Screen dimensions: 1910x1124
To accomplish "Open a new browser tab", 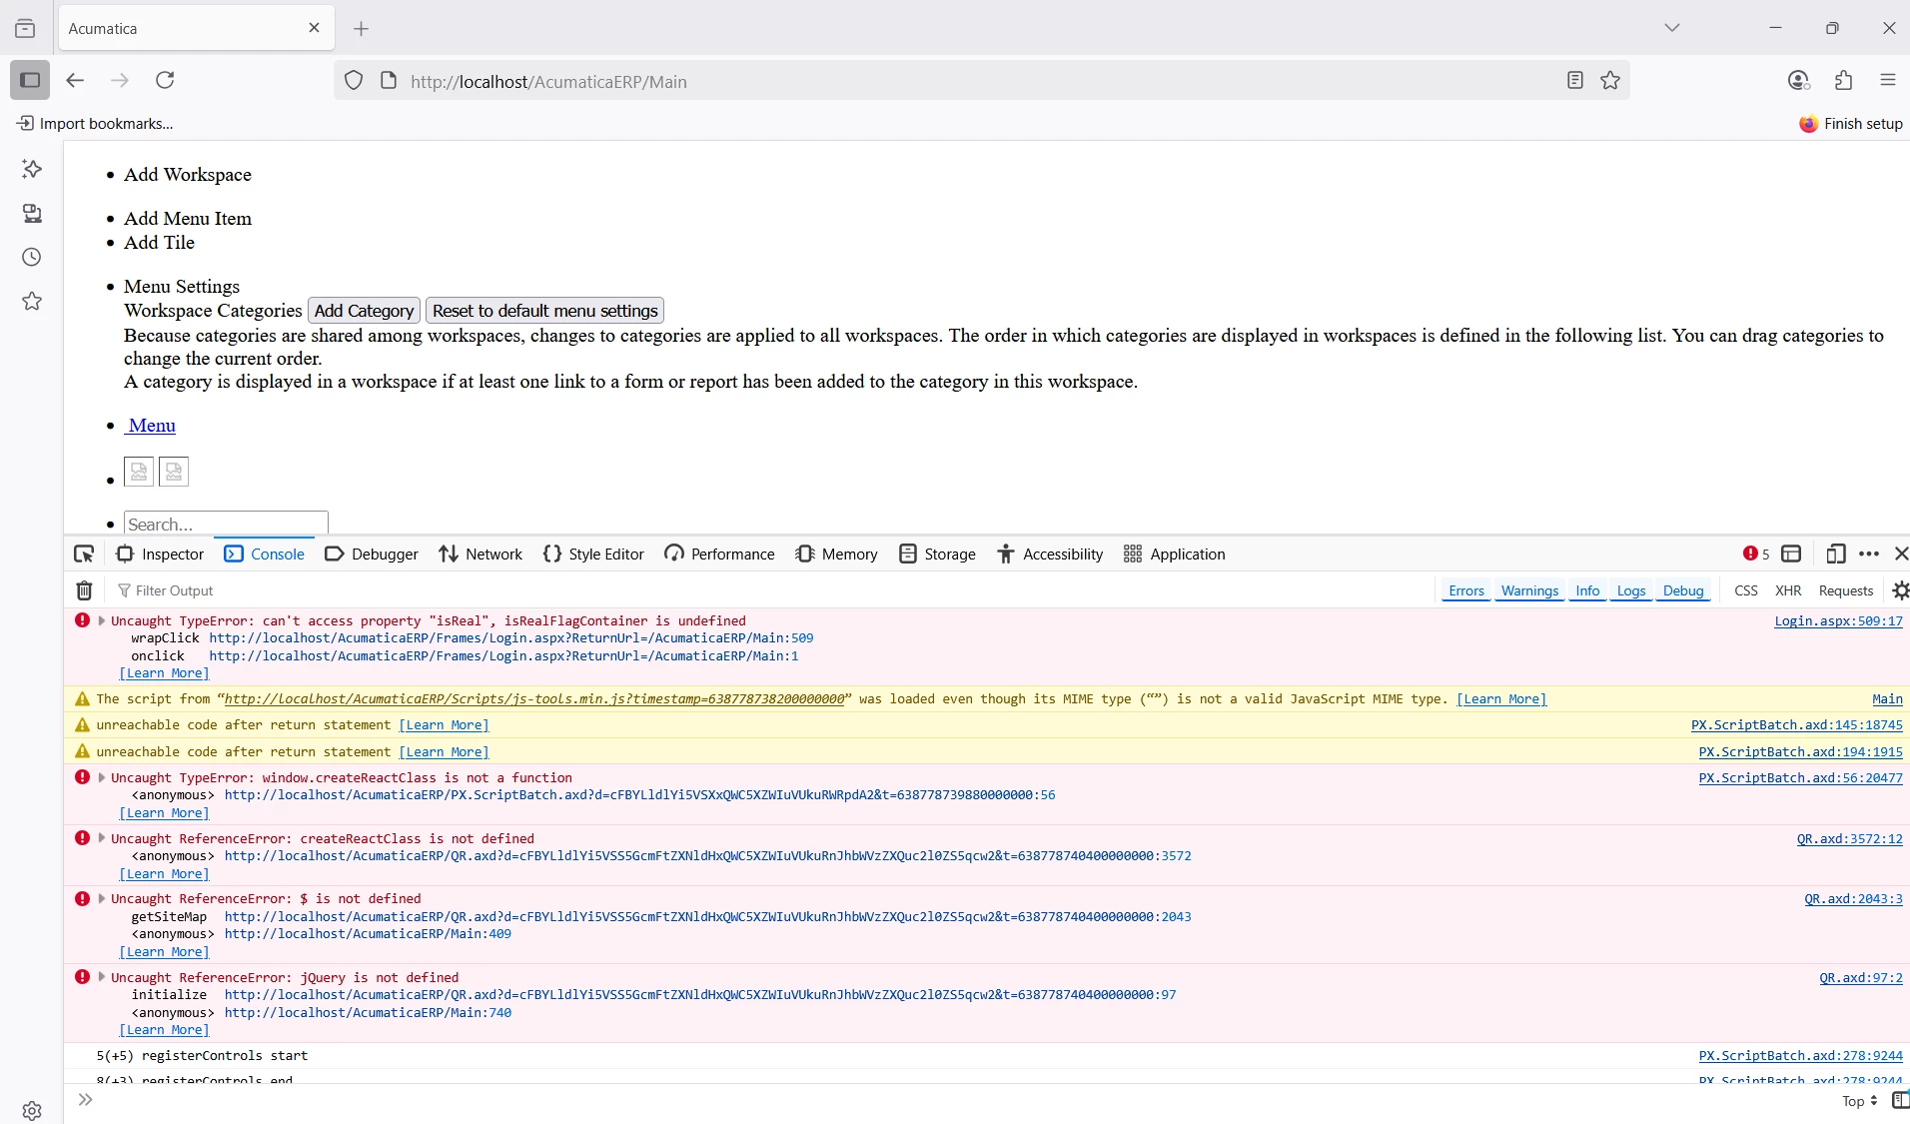I will click(362, 29).
